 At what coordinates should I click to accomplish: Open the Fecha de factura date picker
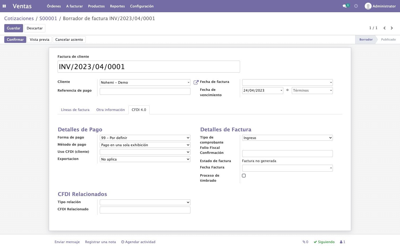(287, 83)
